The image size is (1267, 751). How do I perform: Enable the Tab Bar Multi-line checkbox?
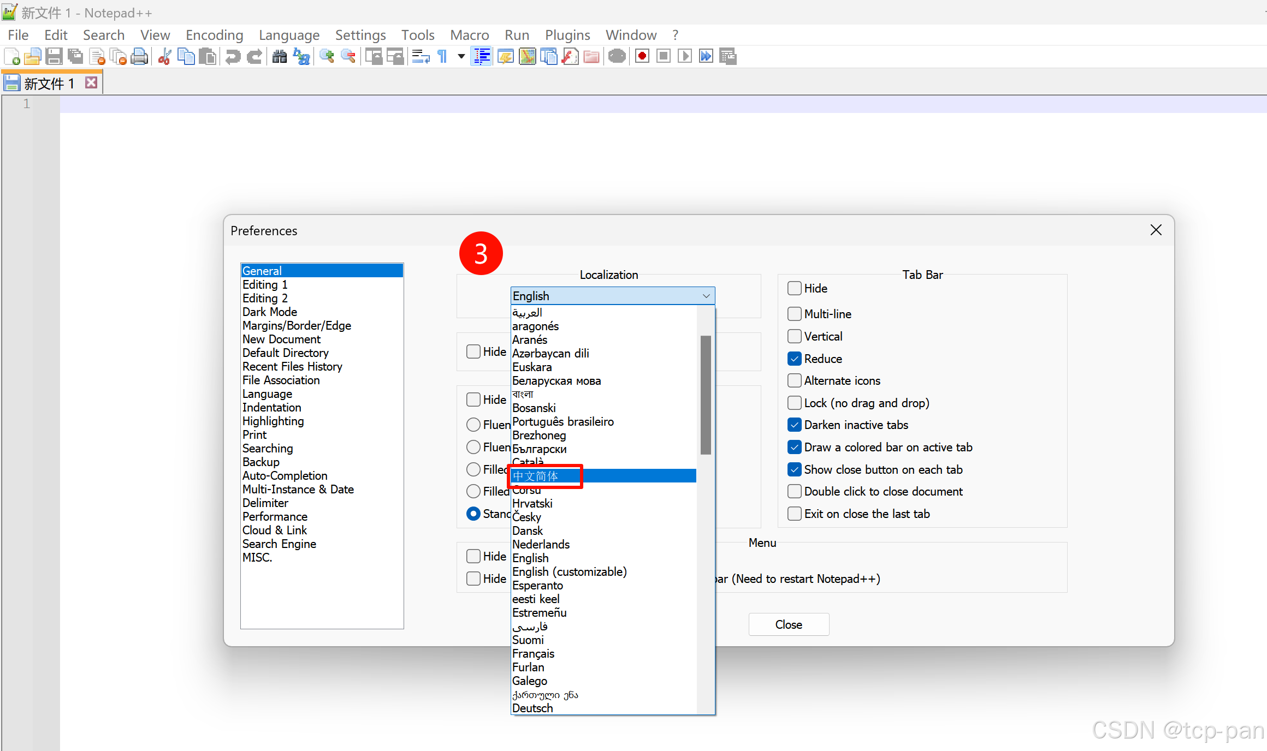[795, 314]
